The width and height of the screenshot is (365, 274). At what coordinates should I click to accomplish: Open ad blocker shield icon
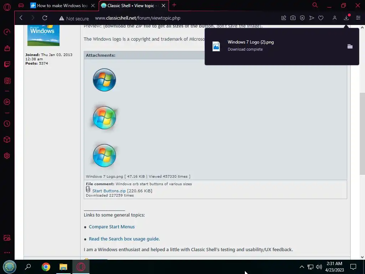(302, 18)
